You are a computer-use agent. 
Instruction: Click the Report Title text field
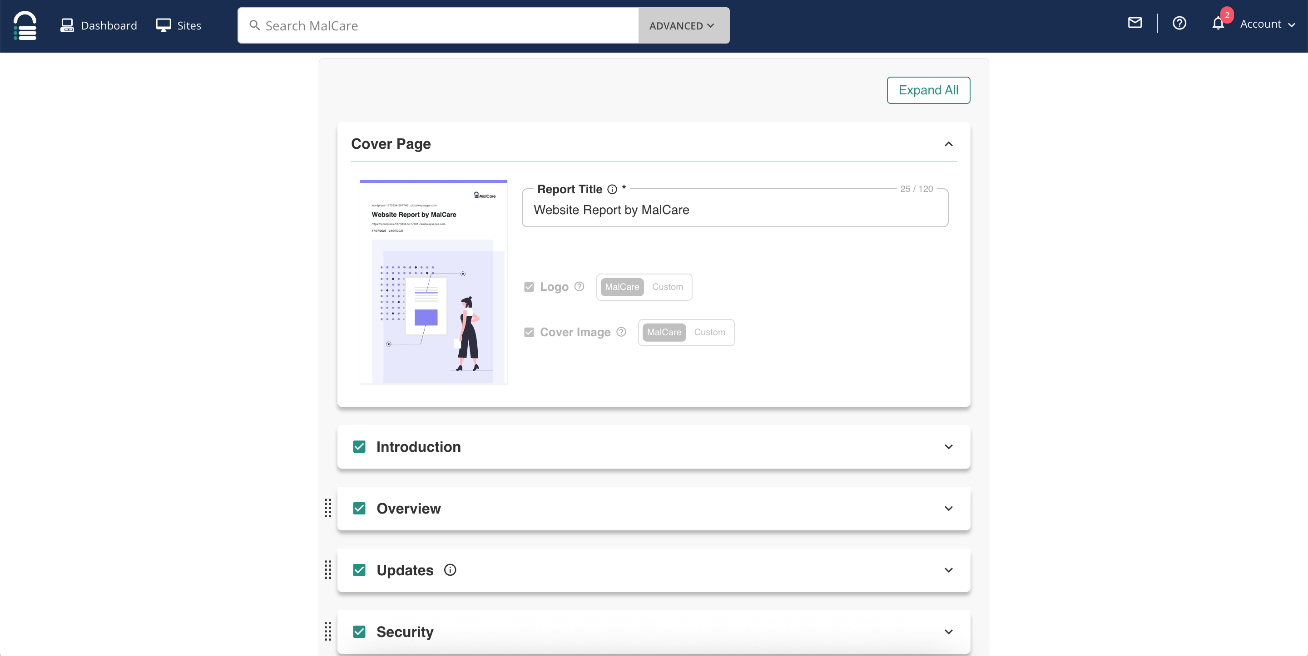point(734,210)
